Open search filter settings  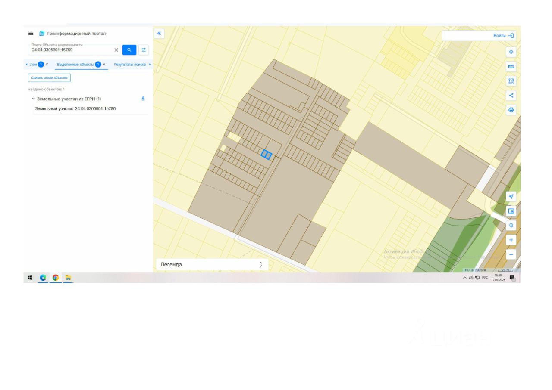pos(144,50)
